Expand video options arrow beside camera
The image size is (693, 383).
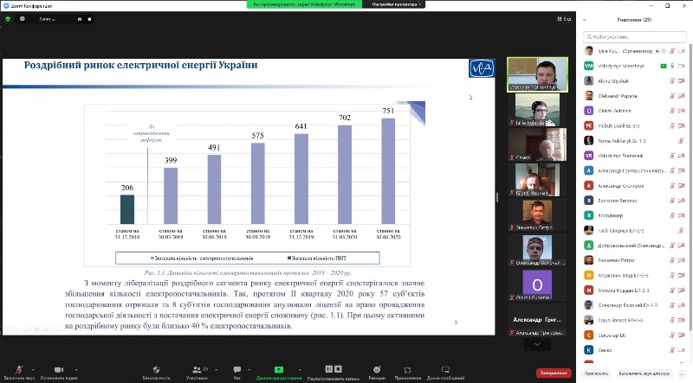pyautogui.click(x=76, y=370)
